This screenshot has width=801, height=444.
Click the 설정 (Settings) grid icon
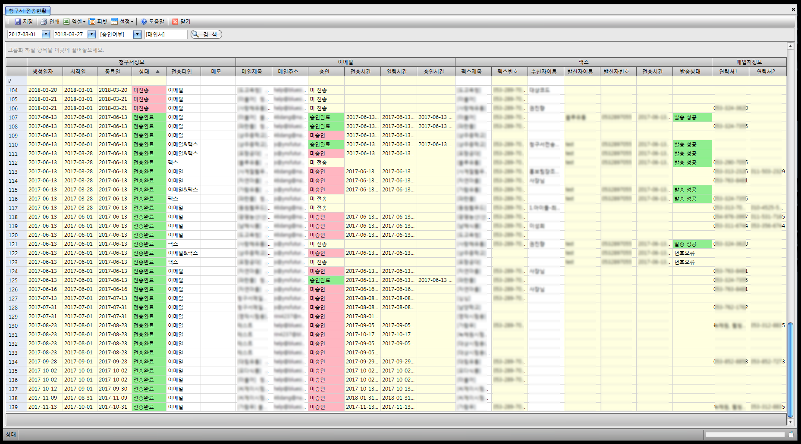point(114,22)
